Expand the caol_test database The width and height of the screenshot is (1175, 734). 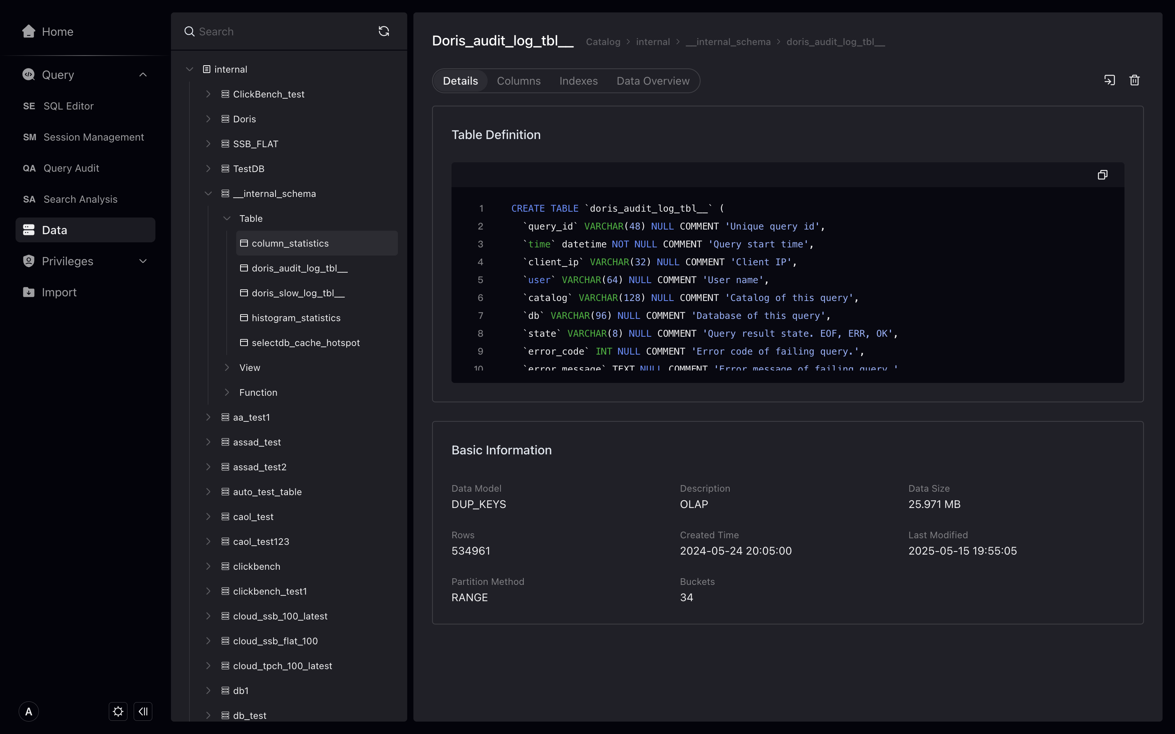pyautogui.click(x=208, y=517)
